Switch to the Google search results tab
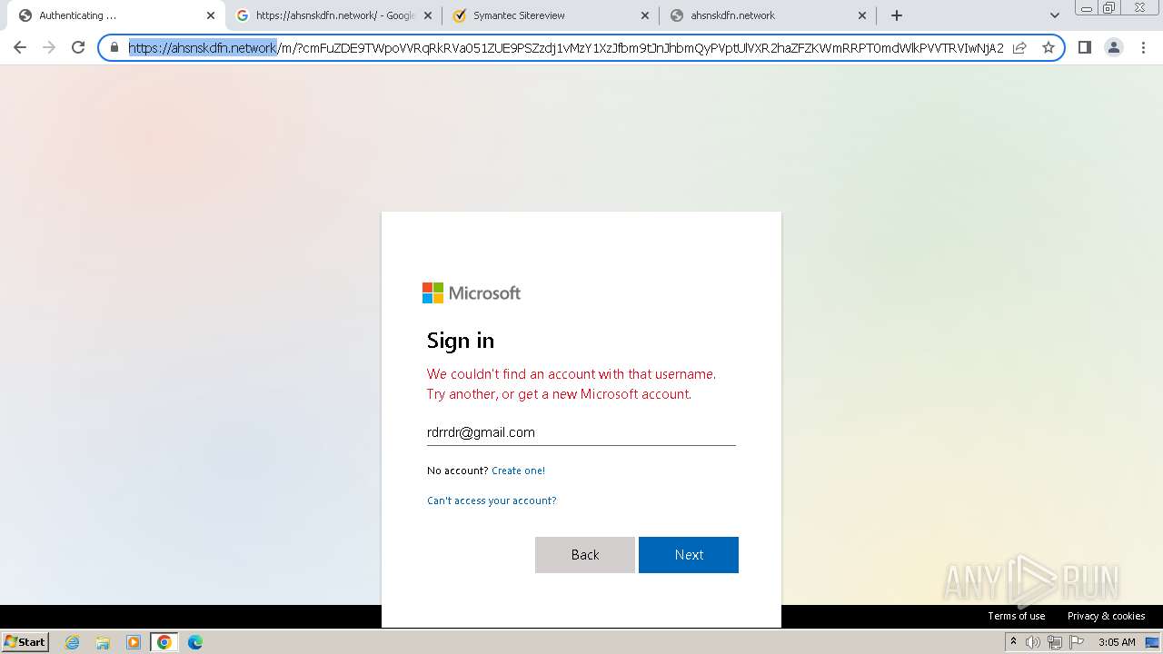Image resolution: width=1163 pixels, height=654 pixels. (x=333, y=15)
